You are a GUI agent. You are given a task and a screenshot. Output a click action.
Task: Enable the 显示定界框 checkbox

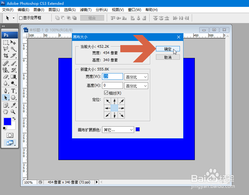[x=21, y=18]
